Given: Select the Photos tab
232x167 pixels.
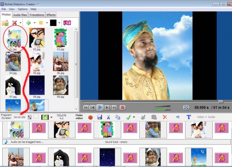Looking at the screenshot, I should coord(6,14).
